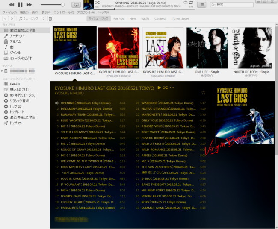Open the 編集 menu

pos(24,12)
